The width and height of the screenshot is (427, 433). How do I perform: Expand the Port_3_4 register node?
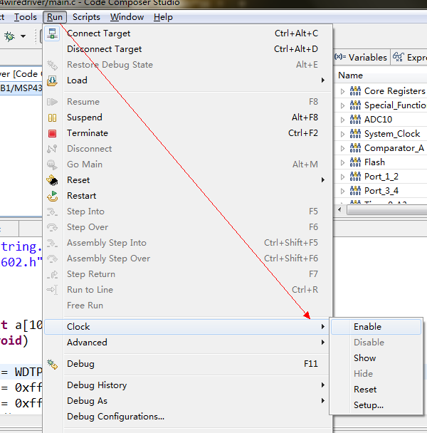342,191
